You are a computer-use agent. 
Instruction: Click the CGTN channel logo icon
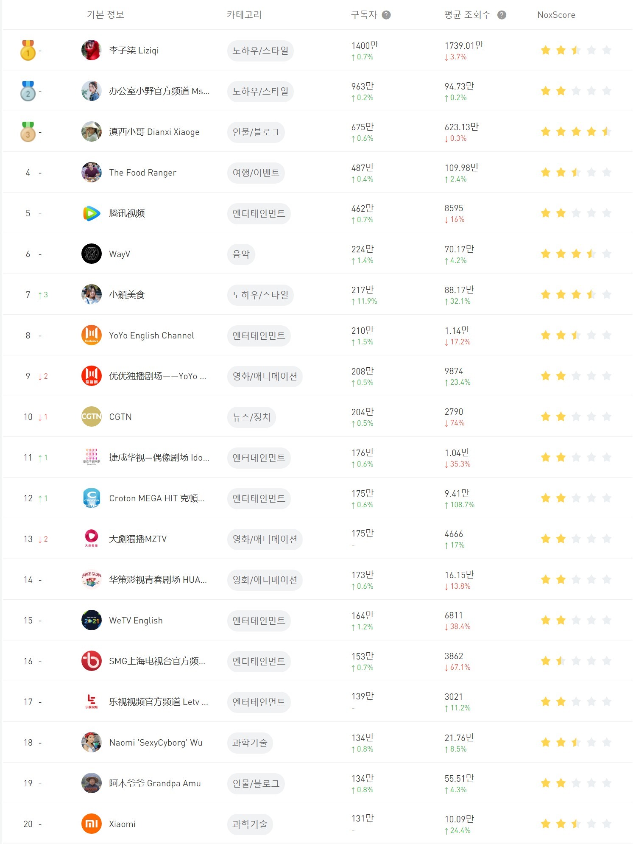click(91, 417)
